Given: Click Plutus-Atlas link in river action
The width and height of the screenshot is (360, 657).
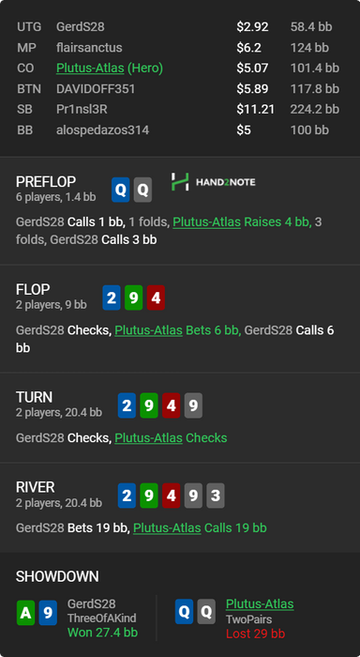Looking at the screenshot, I should tap(167, 527).
